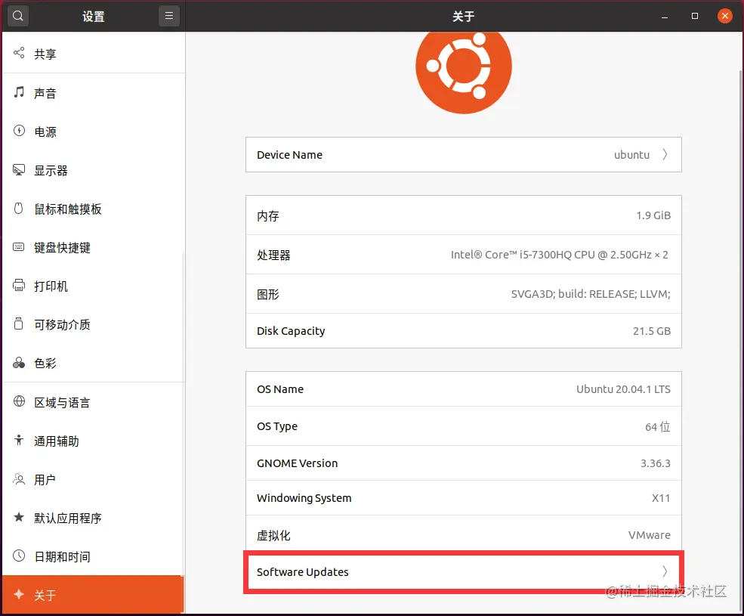Open 共享 sharing settings
Image resolution: width=744 pixels, height=616 pixels.
94,54
